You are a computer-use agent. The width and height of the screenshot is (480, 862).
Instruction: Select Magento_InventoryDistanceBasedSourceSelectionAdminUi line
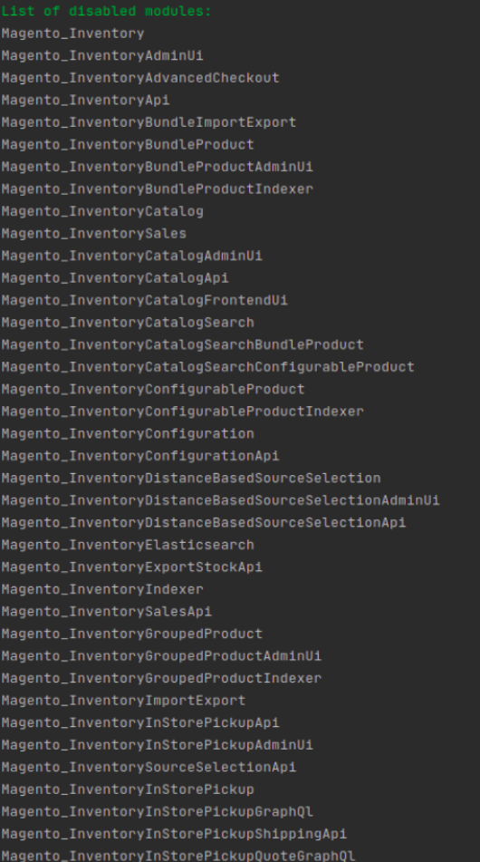[x=220, y=500]
